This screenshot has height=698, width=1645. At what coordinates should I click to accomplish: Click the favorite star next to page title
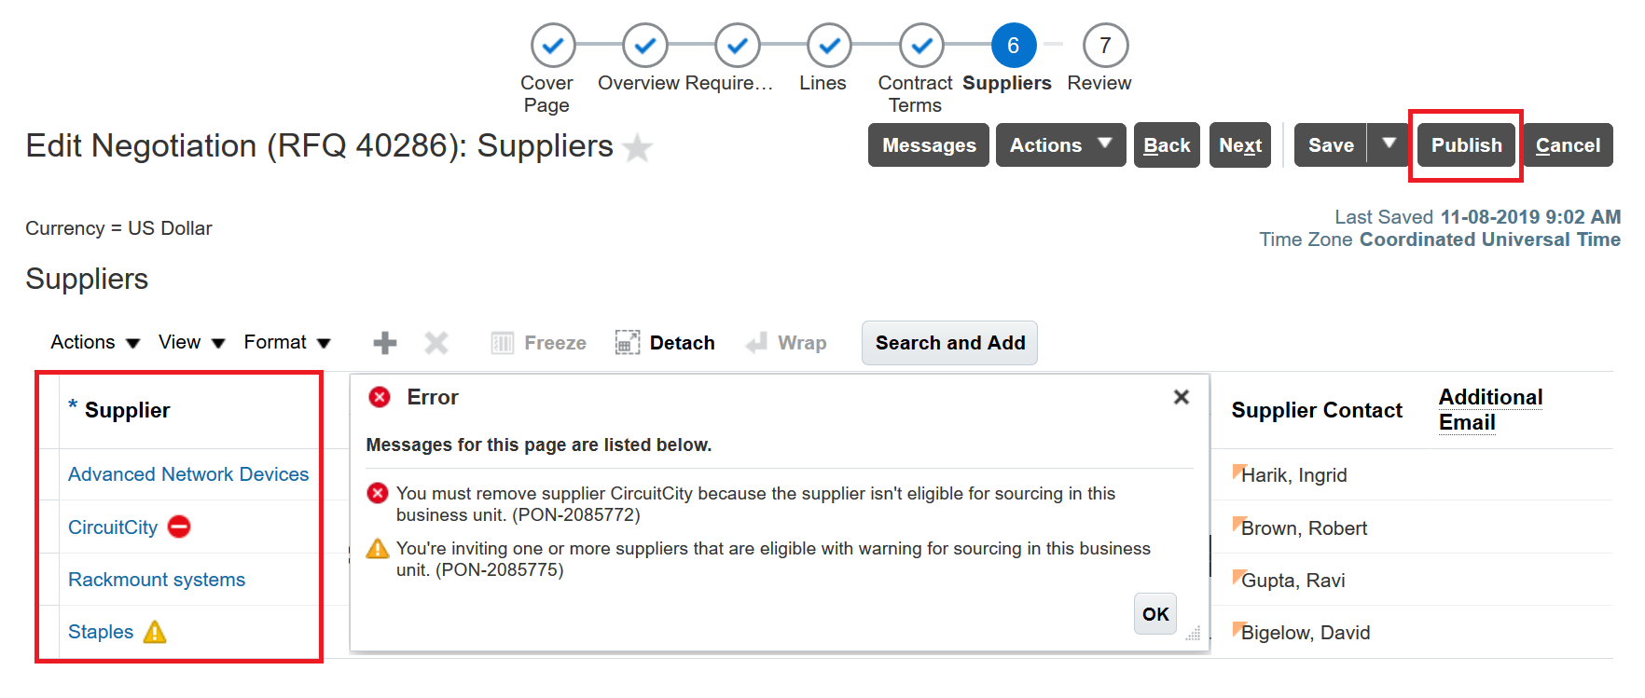(638, 147)
